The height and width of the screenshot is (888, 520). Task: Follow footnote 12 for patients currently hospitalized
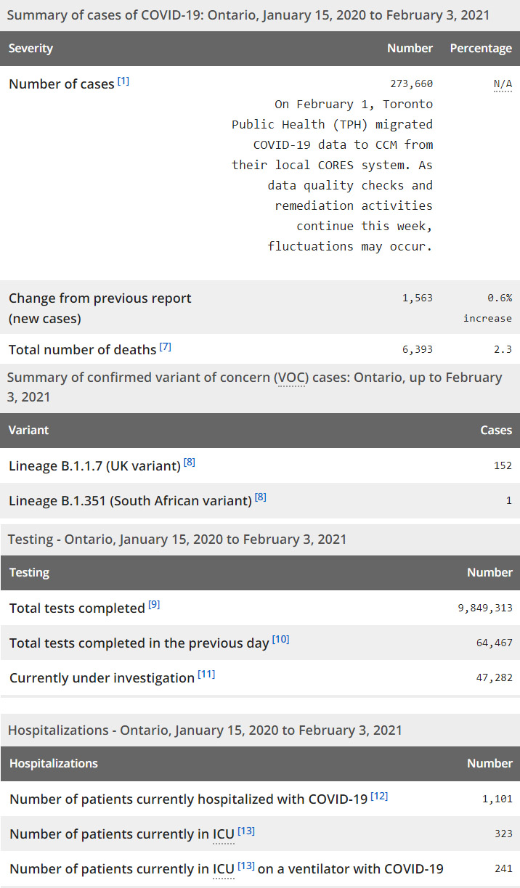tap(379, 796)
